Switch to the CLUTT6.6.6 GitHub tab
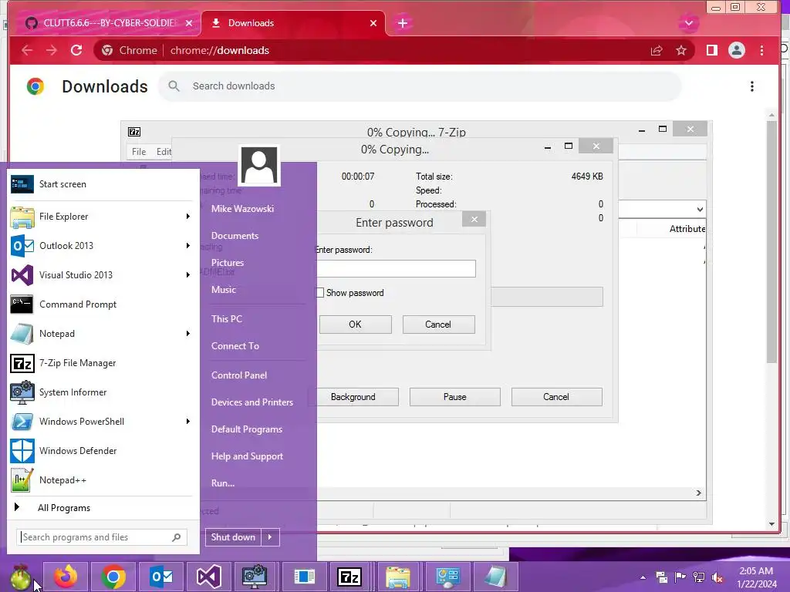Image resolution: width=790 pixels, height=592 pixels. click(x=108, y=23)
